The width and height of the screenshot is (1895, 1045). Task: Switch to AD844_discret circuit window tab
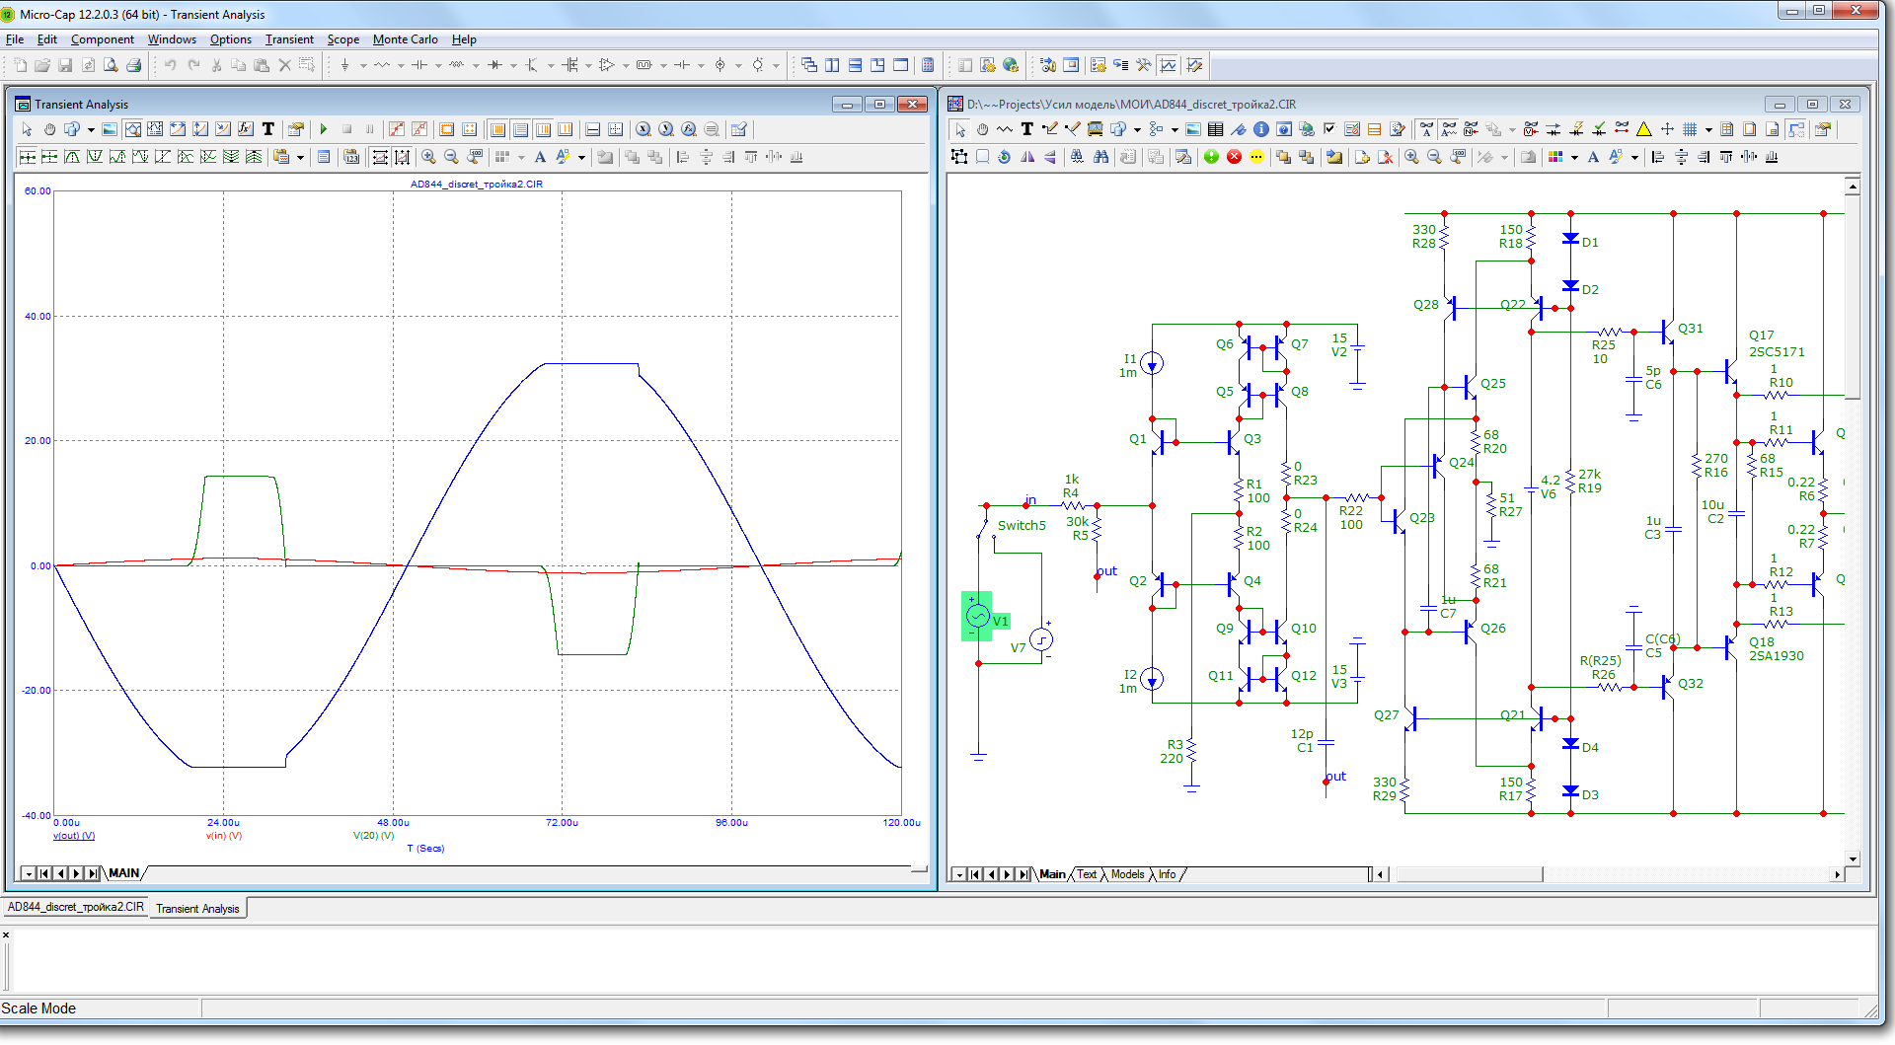point(76,908)
